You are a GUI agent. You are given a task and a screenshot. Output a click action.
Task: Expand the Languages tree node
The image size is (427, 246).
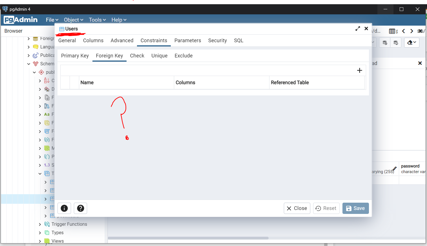(28, 47)
